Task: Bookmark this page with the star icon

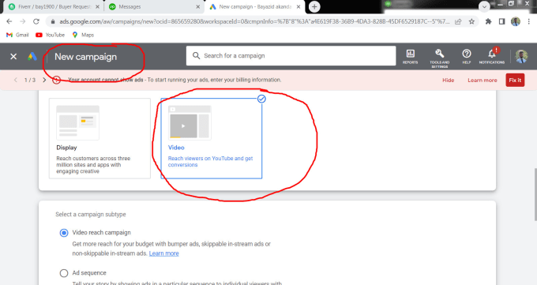Action: tap(471, 21)
